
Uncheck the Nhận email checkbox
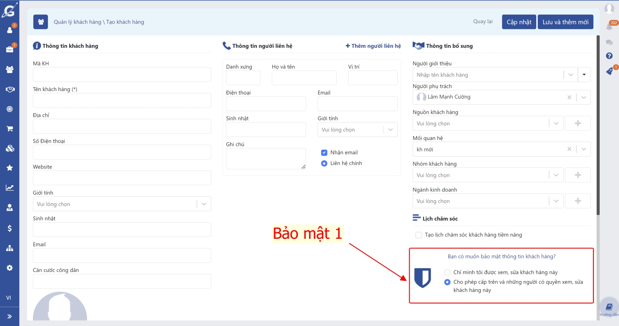[x=324, y=153]
